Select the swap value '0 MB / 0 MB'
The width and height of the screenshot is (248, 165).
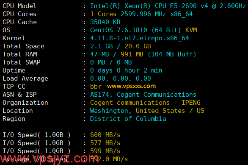(x=111, y=62)
